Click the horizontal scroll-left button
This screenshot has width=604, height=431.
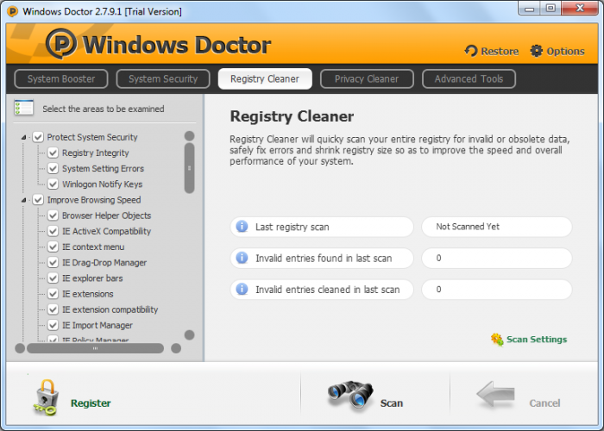(x=20, y=348)
